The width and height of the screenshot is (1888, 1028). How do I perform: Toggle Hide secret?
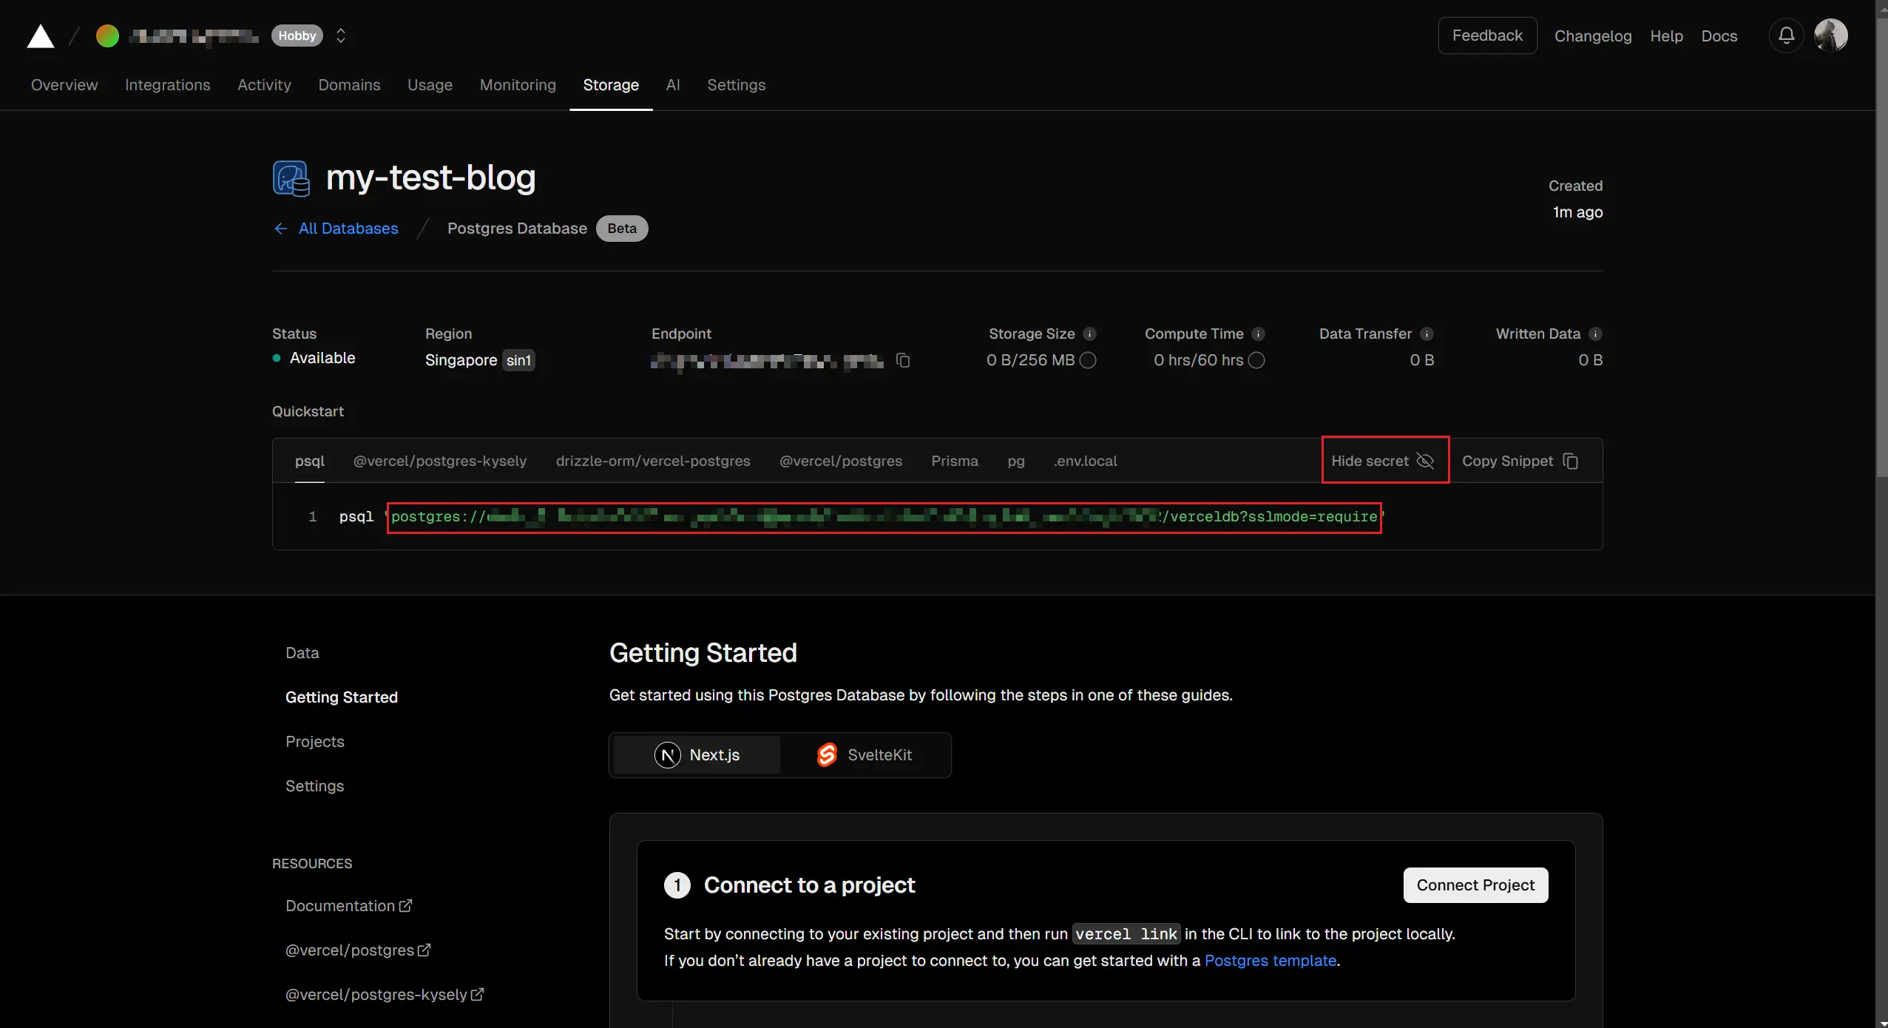pos(1383,461)
